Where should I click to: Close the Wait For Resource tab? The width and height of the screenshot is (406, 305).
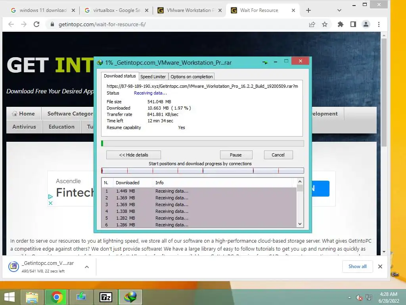click(x=293, y=10)
